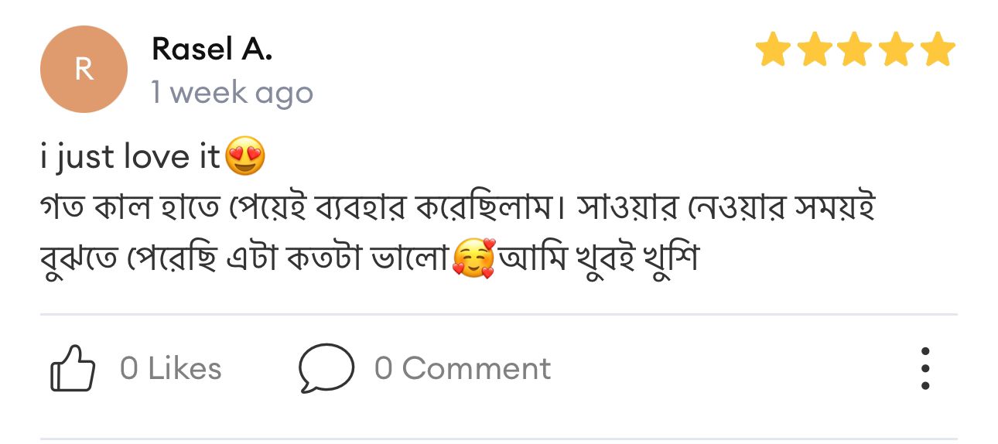Click the '0 Likes' label
This screenshot has height=444, width=998.
[170, 369]
